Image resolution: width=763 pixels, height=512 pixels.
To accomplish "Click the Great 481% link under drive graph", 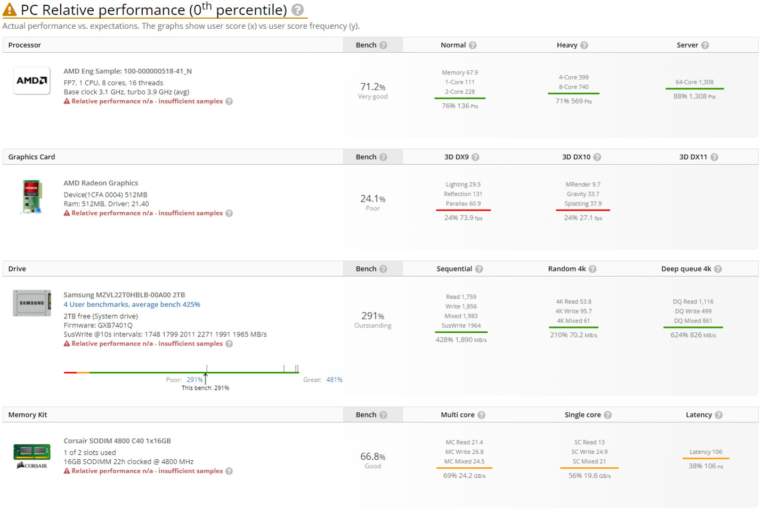I will pyautogui.click(x=334, y=380).
